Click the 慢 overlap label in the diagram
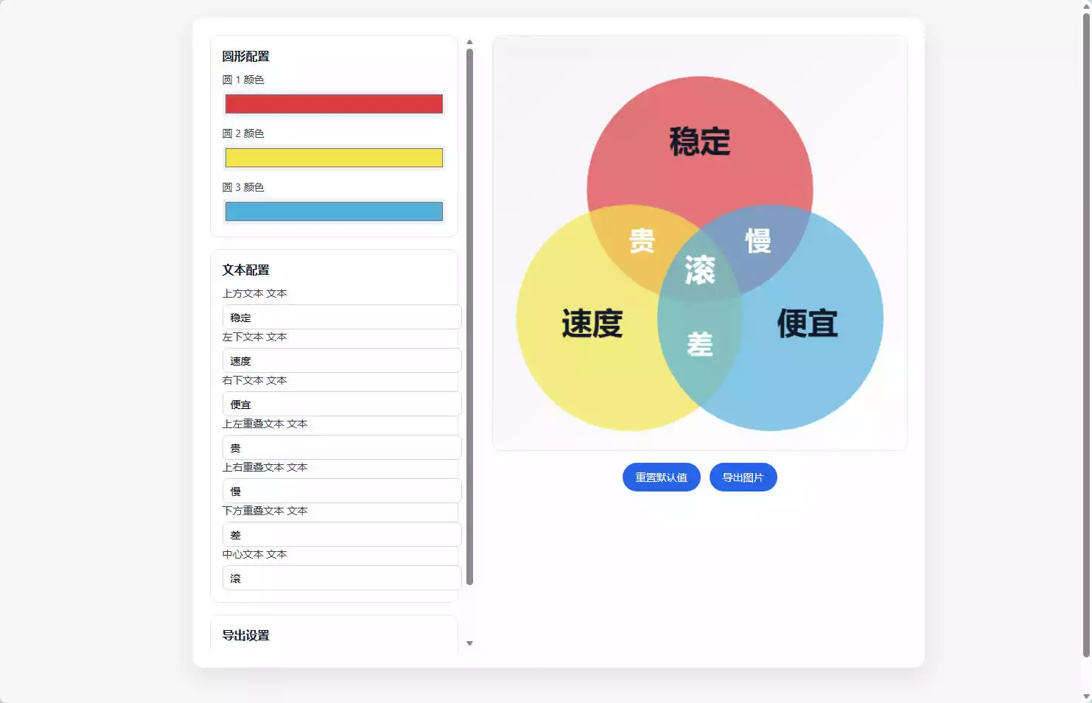The width and height of the screenshot is (1092, 703). 758,241
